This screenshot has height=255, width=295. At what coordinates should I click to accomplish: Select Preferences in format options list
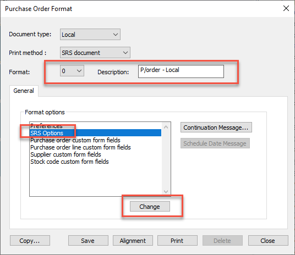point(96,126)
